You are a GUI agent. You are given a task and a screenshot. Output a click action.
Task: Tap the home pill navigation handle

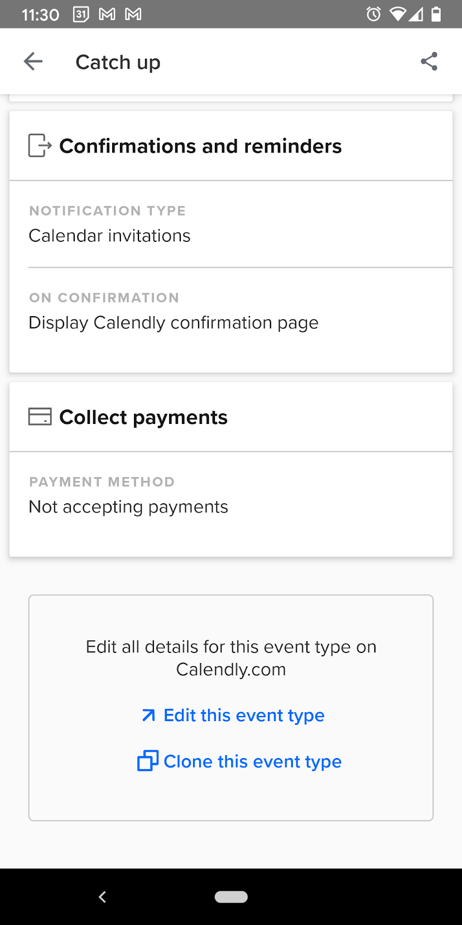coord(231,897)
